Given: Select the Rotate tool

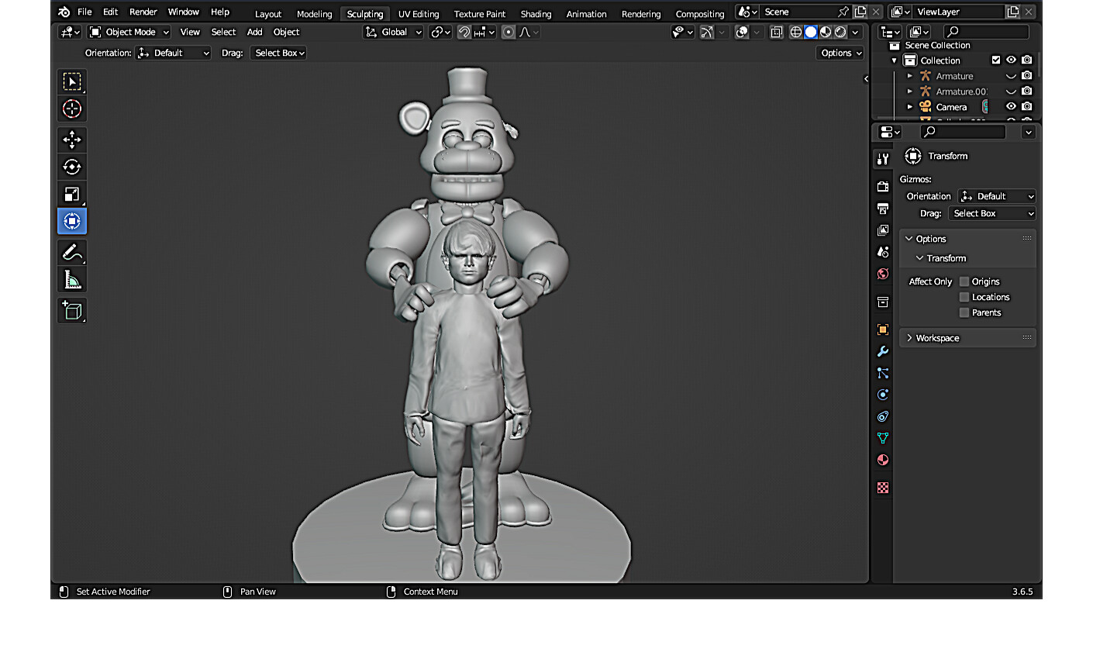Looking at the screenshot, I should point(72,167).
